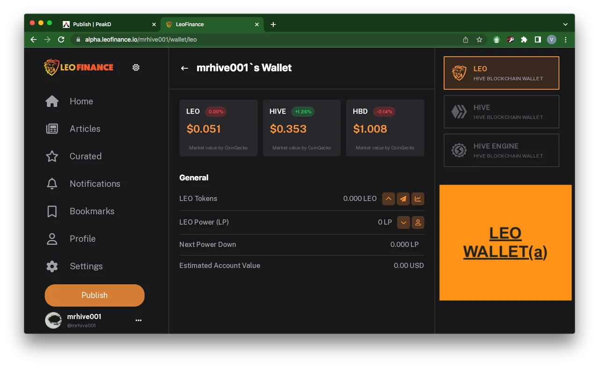599x368 pixels.
Task: Open mrhive001 account options ellipsis
Action: (139, 320)
